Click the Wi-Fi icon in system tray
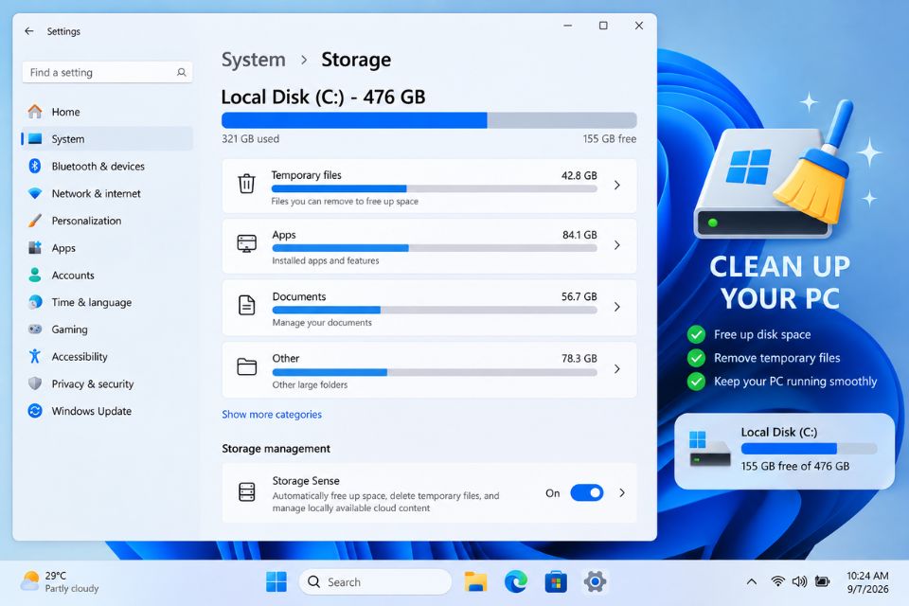Viewport: 909px width, 606px height. 778,581
